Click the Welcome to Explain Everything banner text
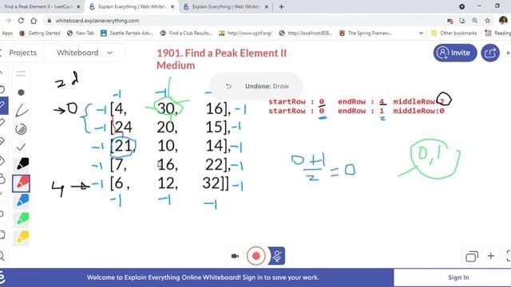Viewport: 511px width, 287px height. (203, 277)
